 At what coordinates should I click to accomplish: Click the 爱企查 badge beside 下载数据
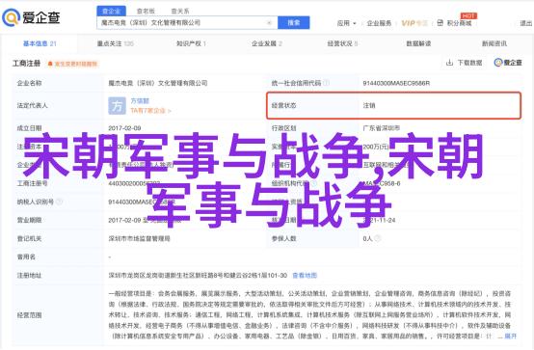(x=508, y=63)
